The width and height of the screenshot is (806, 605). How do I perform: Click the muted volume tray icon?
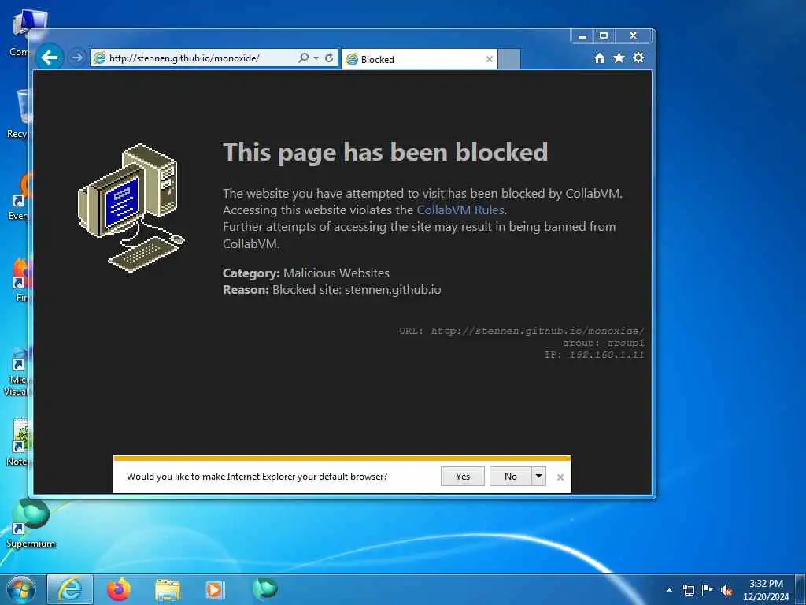(727, 591)
